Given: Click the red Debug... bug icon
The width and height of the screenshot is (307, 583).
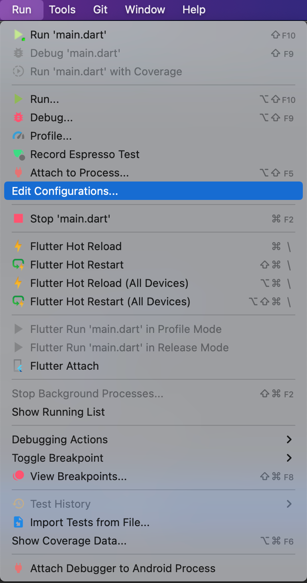Looking at the screenshot, I should 18,118.
